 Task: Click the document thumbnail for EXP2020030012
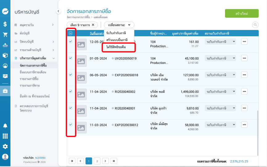point(81,128)
